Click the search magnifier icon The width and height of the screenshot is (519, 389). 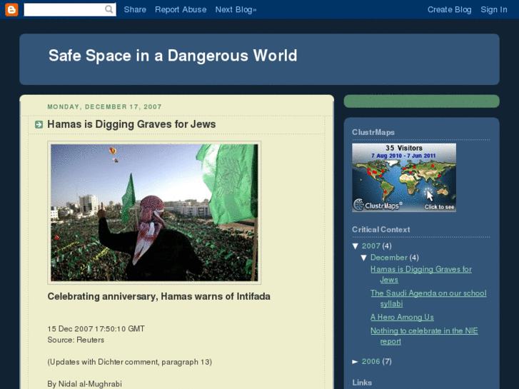(109, 9)
